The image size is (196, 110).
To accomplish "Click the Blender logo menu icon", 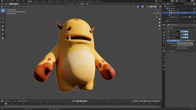I will click(x=2, y=1).
